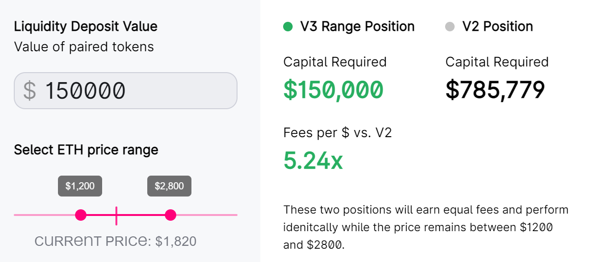Viewport: 590px width, 262px height.
Task: Click the gray V2 Position dot
Action: (x=450, y=27)
